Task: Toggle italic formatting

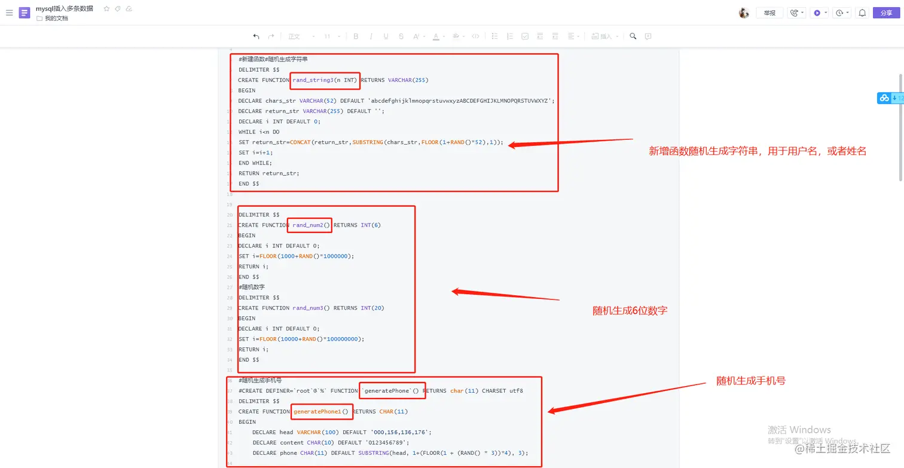Action: click(x=371, y=36)
